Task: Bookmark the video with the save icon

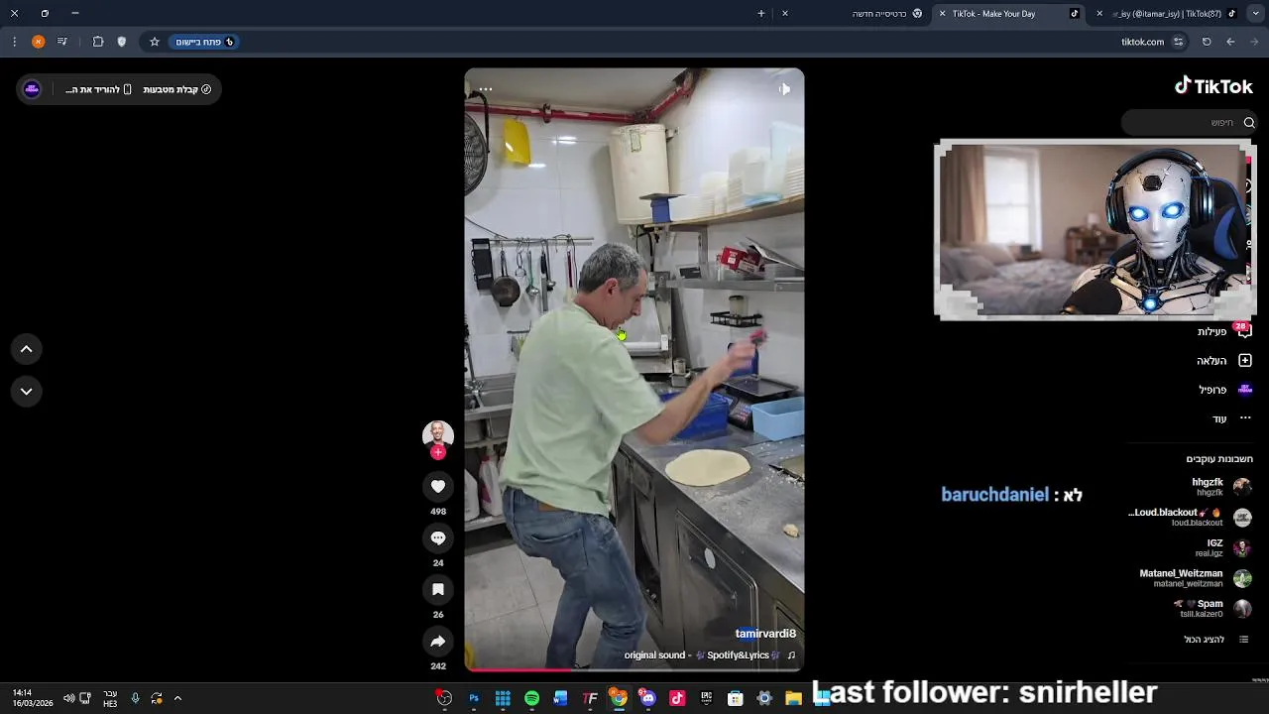Action: [x=438, y=589]
